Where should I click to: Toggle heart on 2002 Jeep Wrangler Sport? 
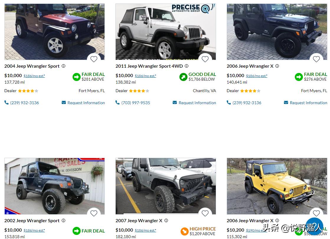[94, 213]
